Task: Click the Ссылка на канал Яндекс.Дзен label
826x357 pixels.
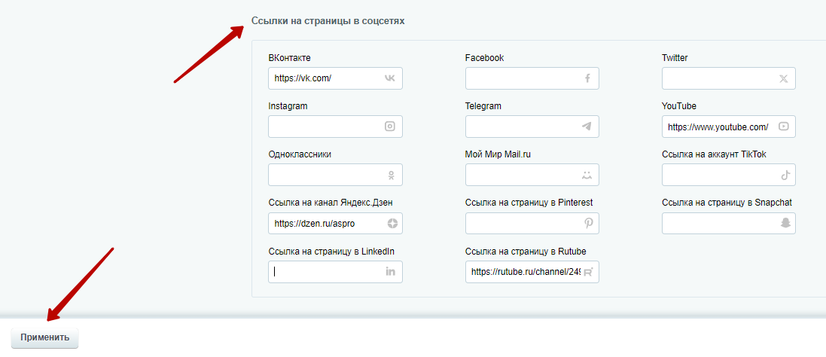Action: (331, 203)
